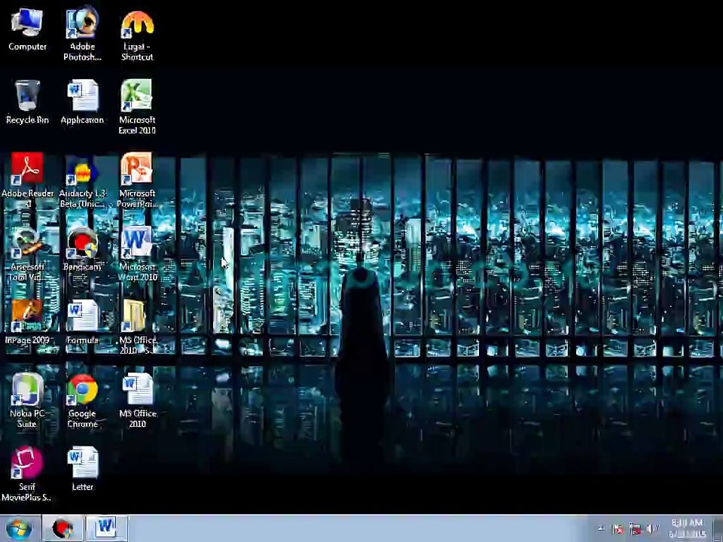Viewport: 723px width, 542px height.
Task: Open the volume speaker tray icon
Action: 652,529
